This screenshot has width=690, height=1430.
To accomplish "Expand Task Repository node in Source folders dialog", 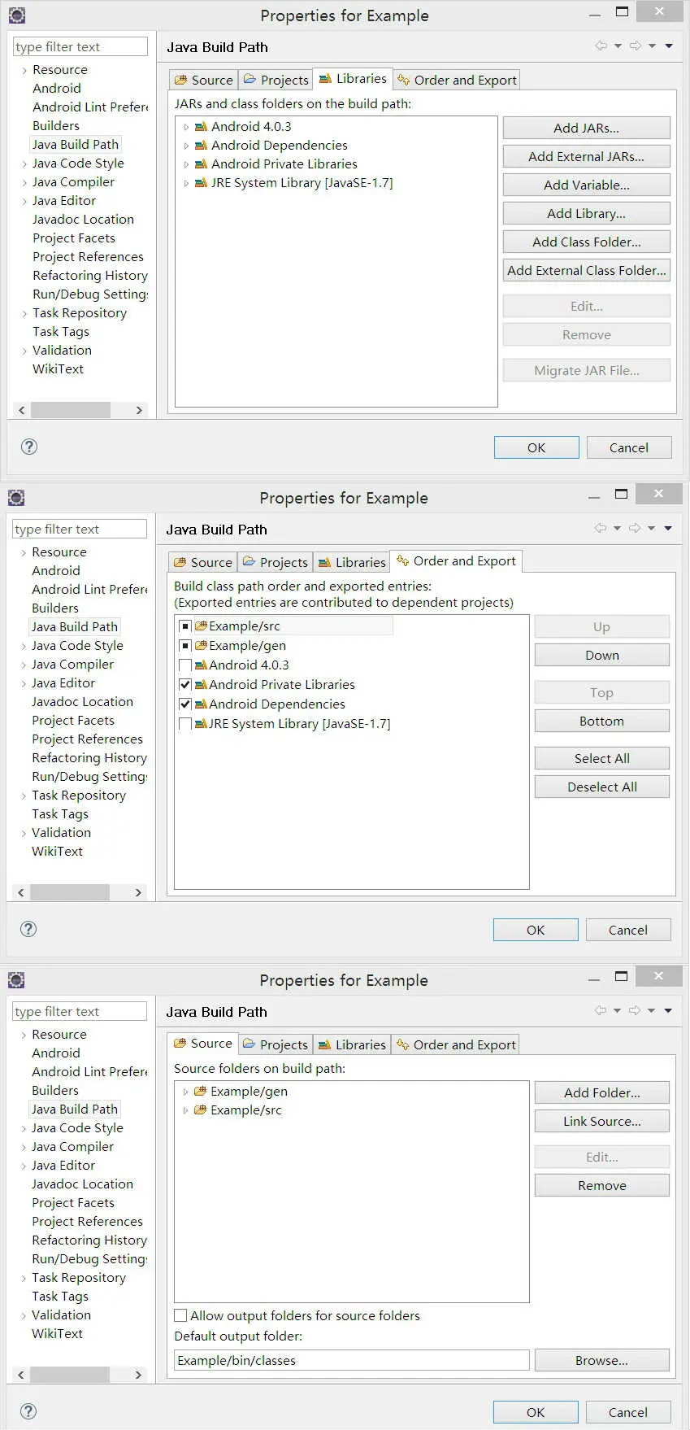I will pos(24,1278).
